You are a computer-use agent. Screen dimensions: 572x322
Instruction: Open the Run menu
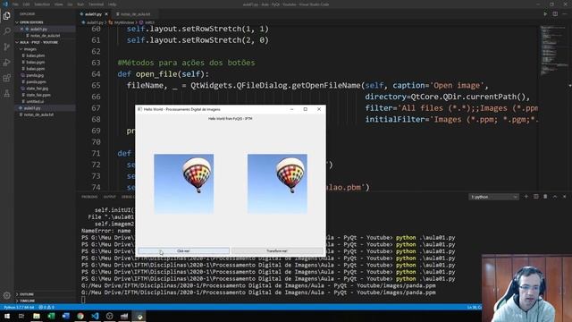tap(80, 4)
